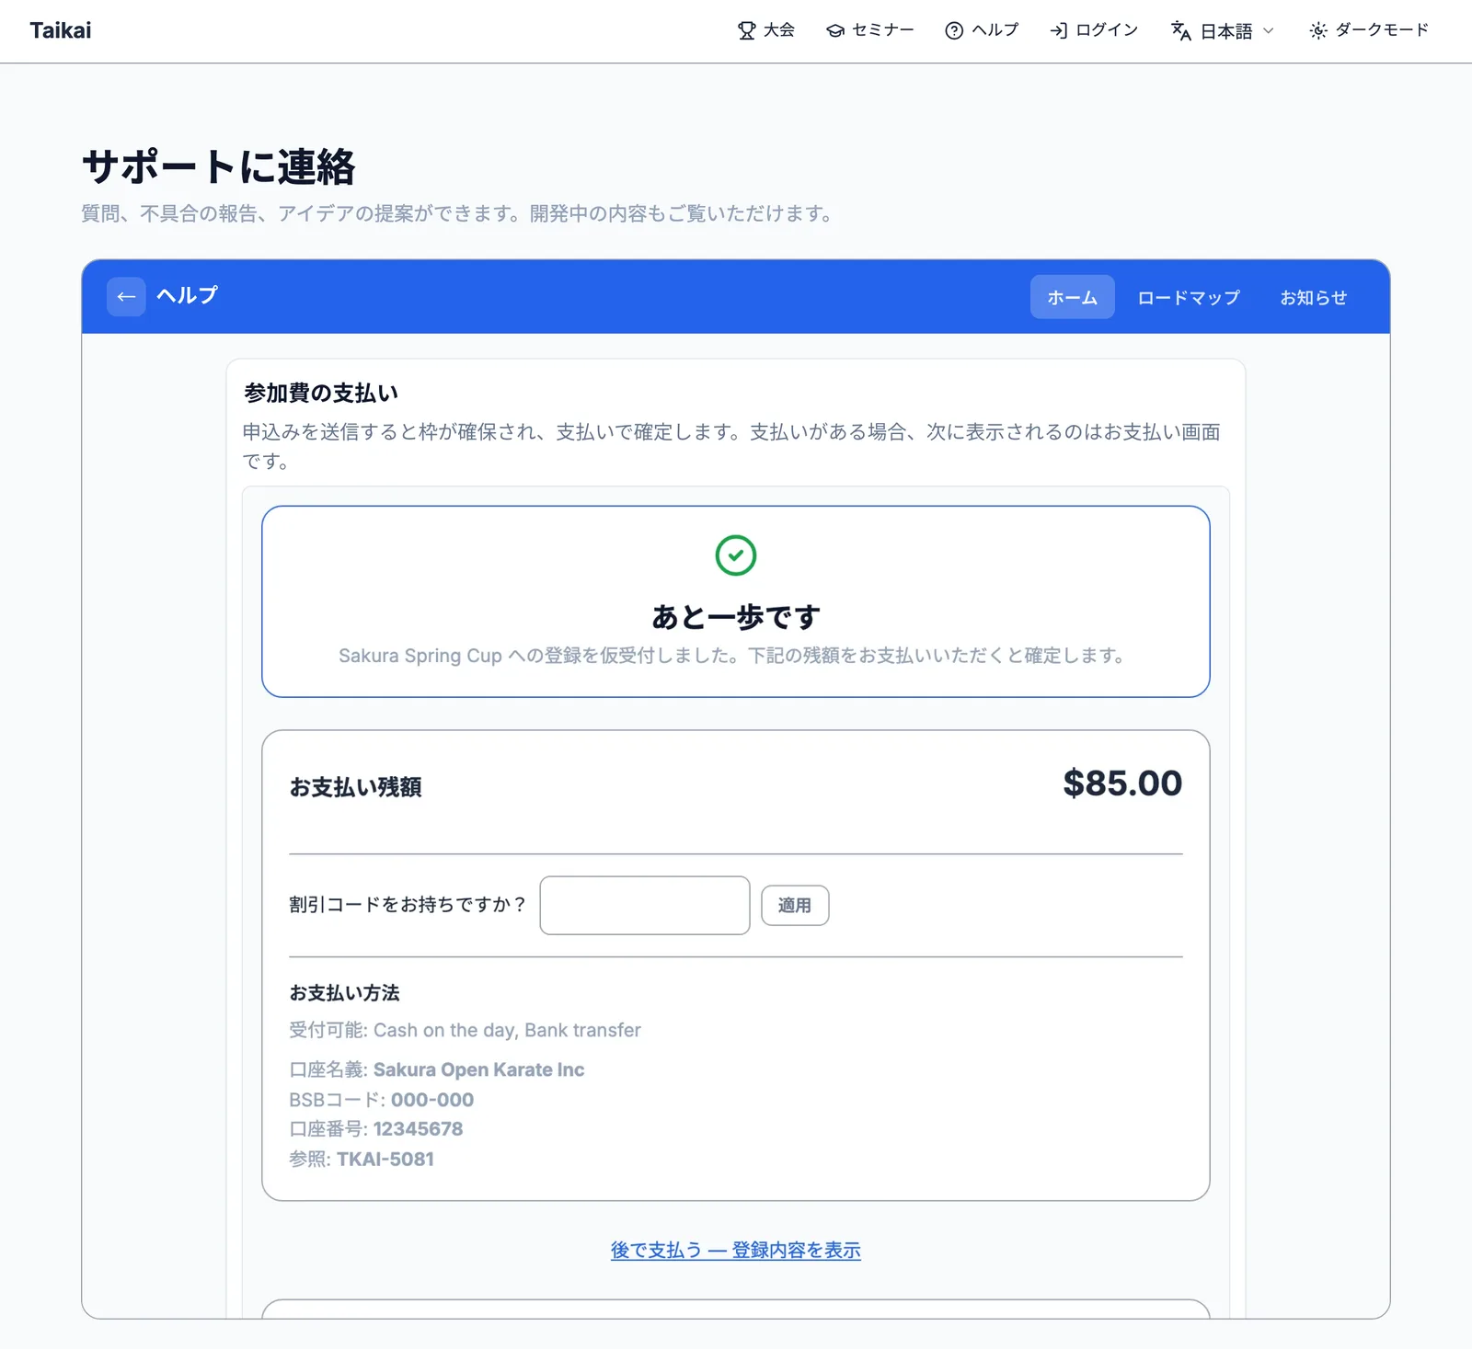Click the あと一歩です heading

coord(736,617)
